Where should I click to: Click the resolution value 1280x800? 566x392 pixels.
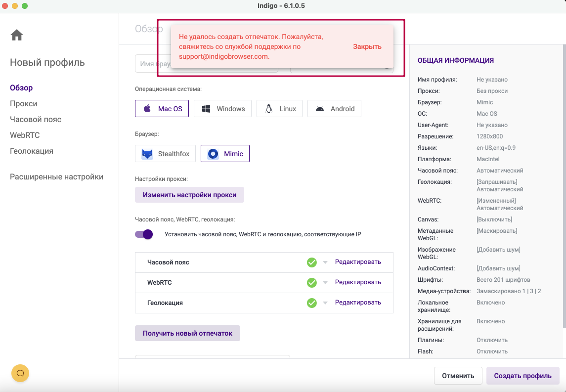(489, 136)
